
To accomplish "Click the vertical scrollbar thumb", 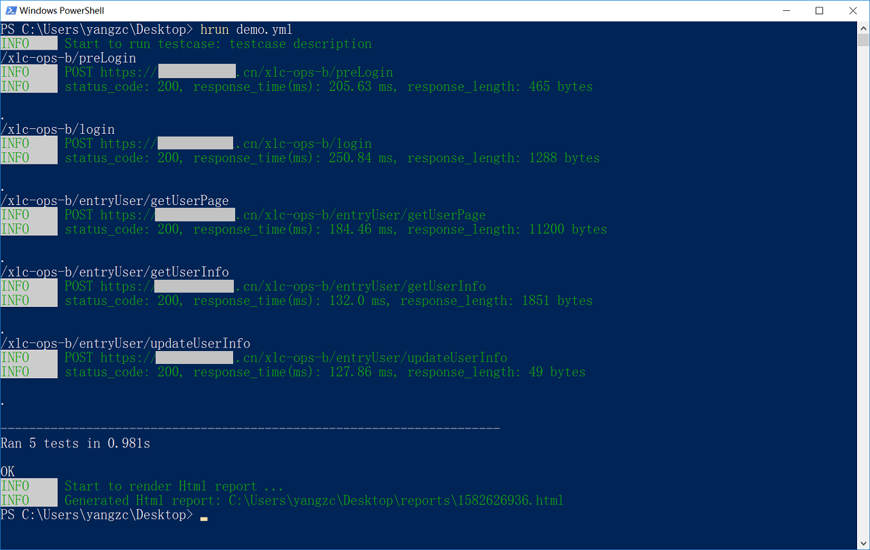I will 863,40.
